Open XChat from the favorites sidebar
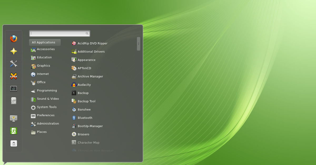The height and width of the screenshot is (165, 316). coord(14,76)
